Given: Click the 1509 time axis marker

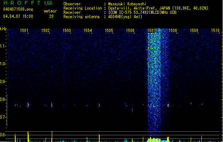Looking at the screenshot, I should coord(194,31).
